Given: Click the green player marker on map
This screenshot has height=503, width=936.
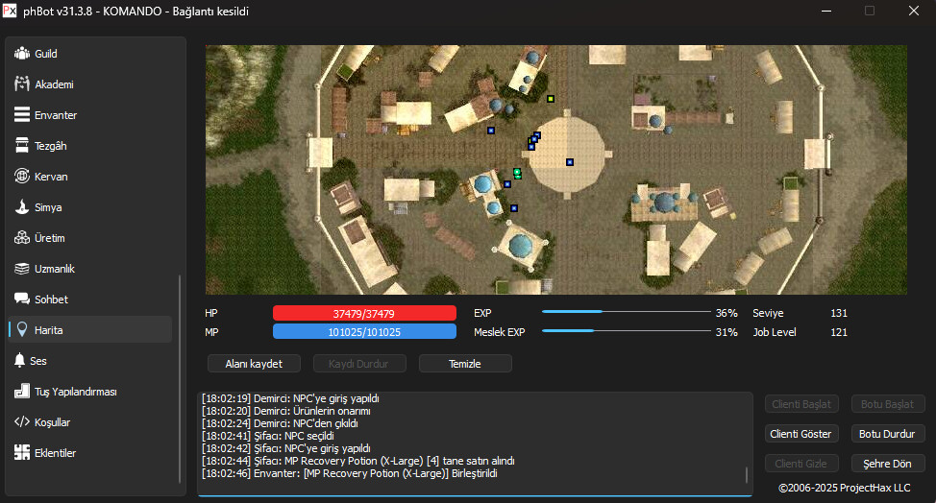Looking at the screenshot, I should (x=517, y=173).
